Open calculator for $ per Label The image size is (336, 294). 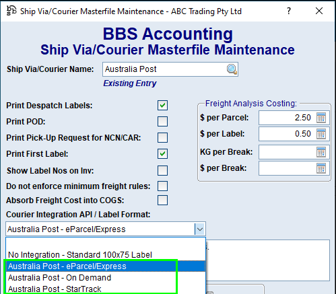(x=321, y=134)
